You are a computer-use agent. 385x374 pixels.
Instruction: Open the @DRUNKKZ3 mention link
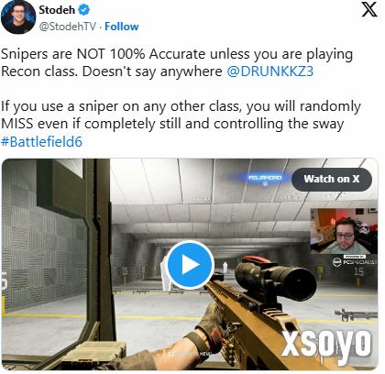tap(270, 71)
